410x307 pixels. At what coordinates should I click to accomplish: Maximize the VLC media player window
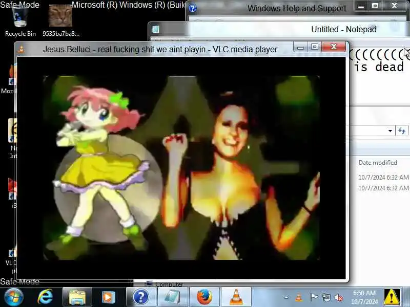pyautogui.click(x=315, y=47)
